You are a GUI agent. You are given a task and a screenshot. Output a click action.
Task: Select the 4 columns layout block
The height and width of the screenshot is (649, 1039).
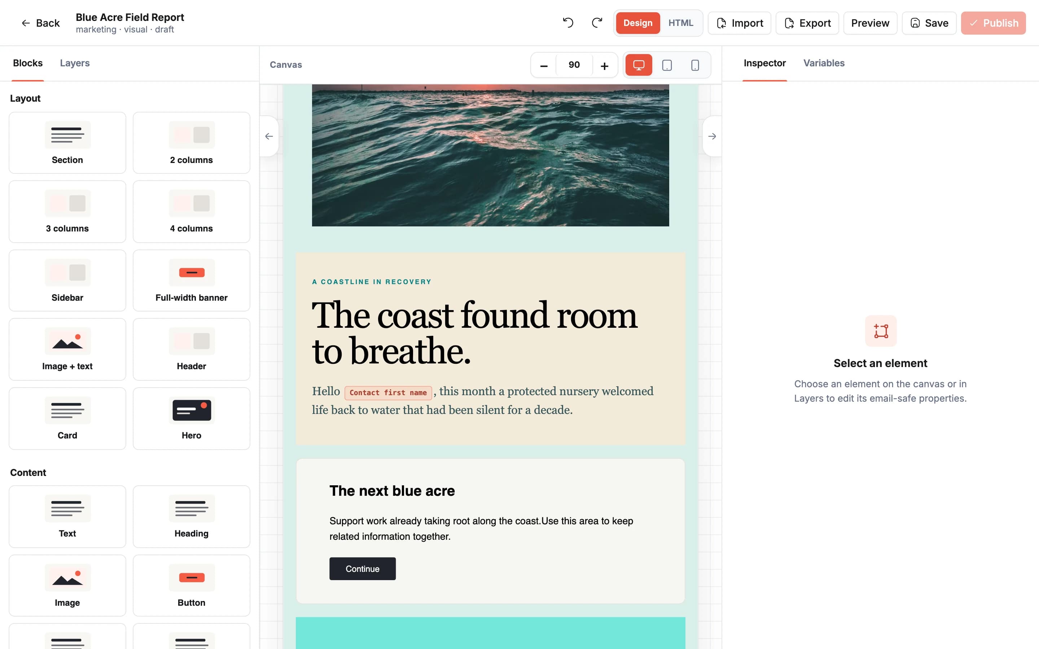(x=192, y=212)
